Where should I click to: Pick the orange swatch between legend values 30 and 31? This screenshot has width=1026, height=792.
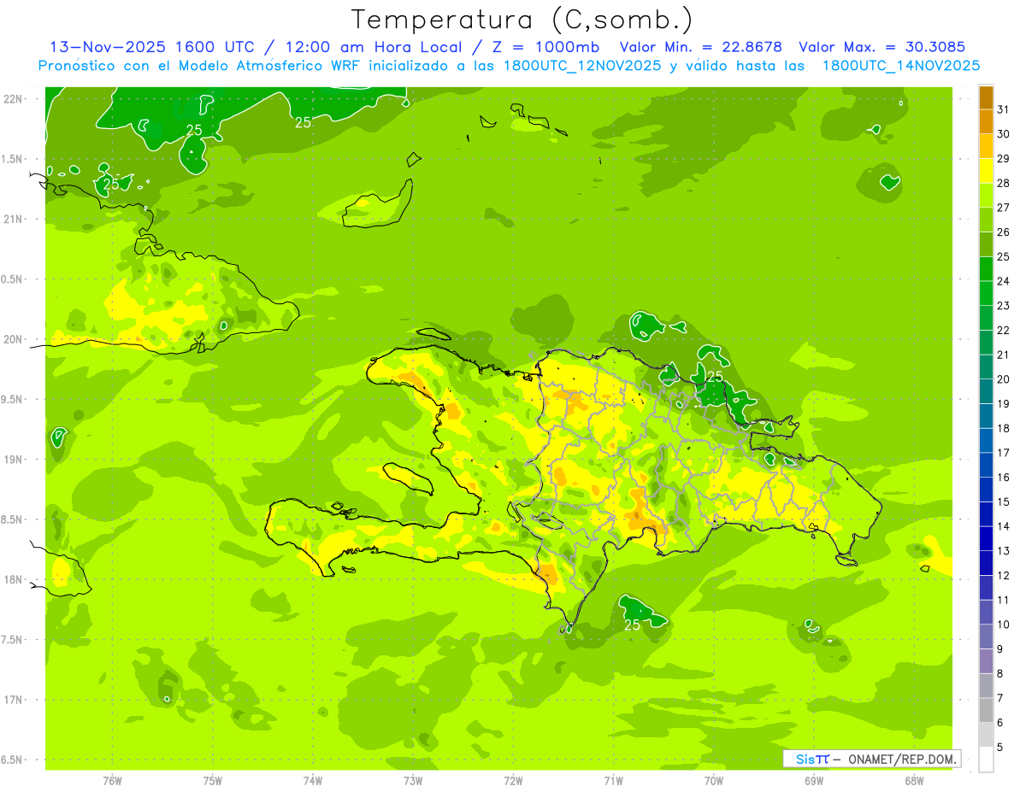tap(986, 121)
